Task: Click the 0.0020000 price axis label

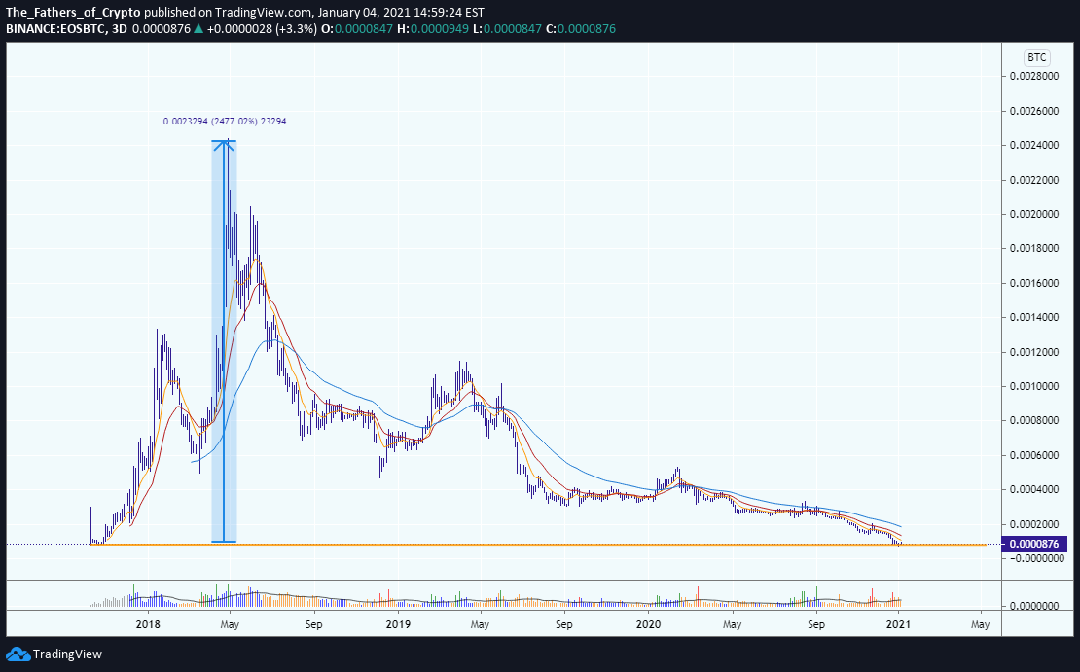Action: point(1034,214)
